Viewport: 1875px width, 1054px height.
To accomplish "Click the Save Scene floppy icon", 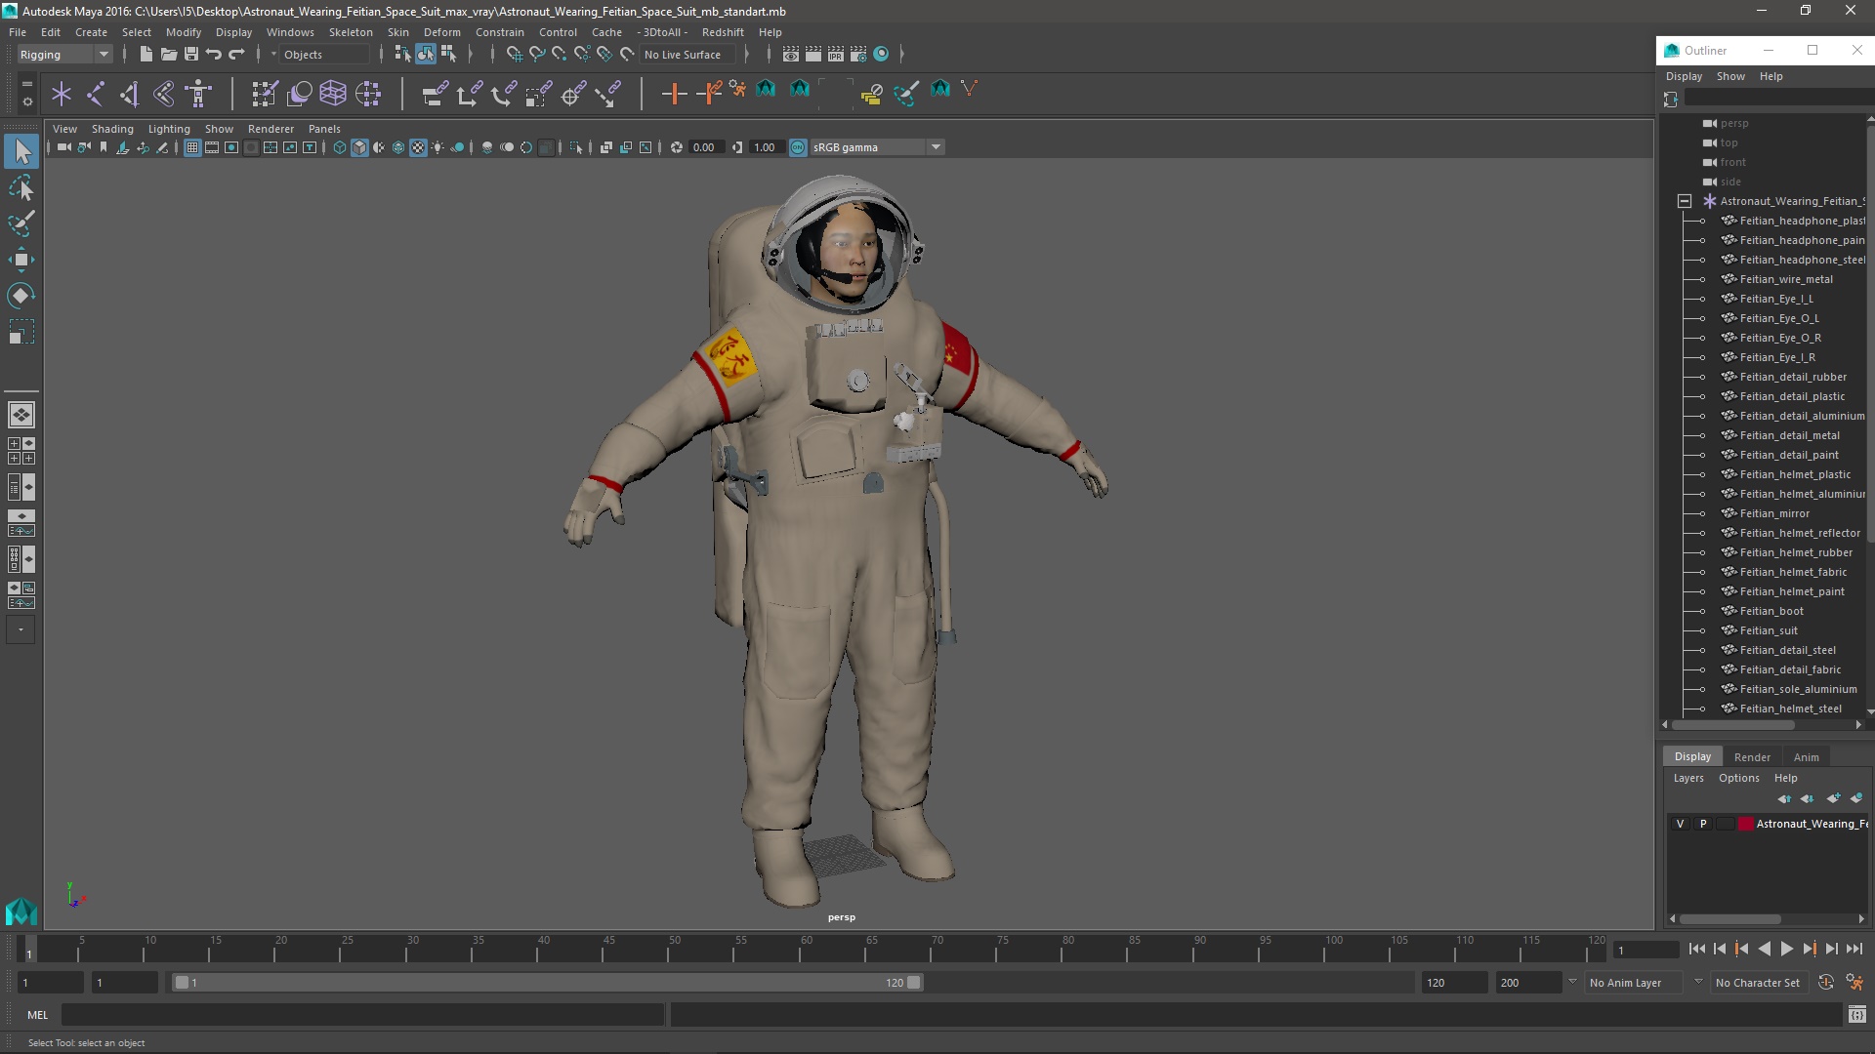I will click(191, 55).
